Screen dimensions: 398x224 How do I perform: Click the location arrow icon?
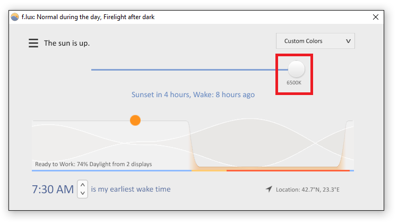(x=269, y=189)
